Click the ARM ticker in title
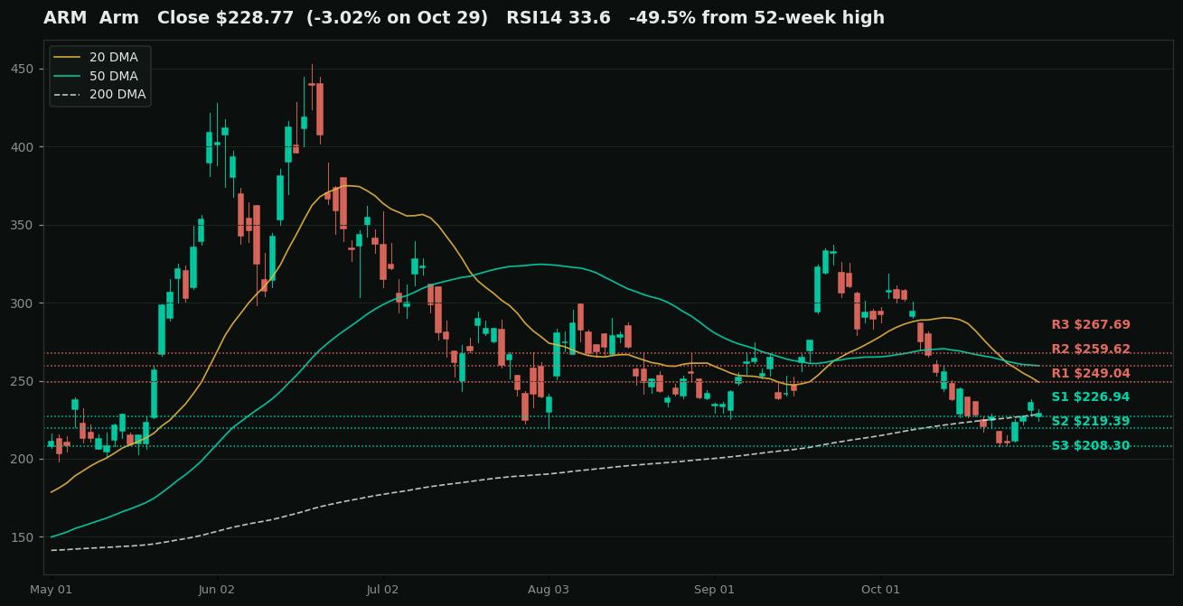Image resolution: width=1183 pixels, height=606 pixels. click(64, 18)
